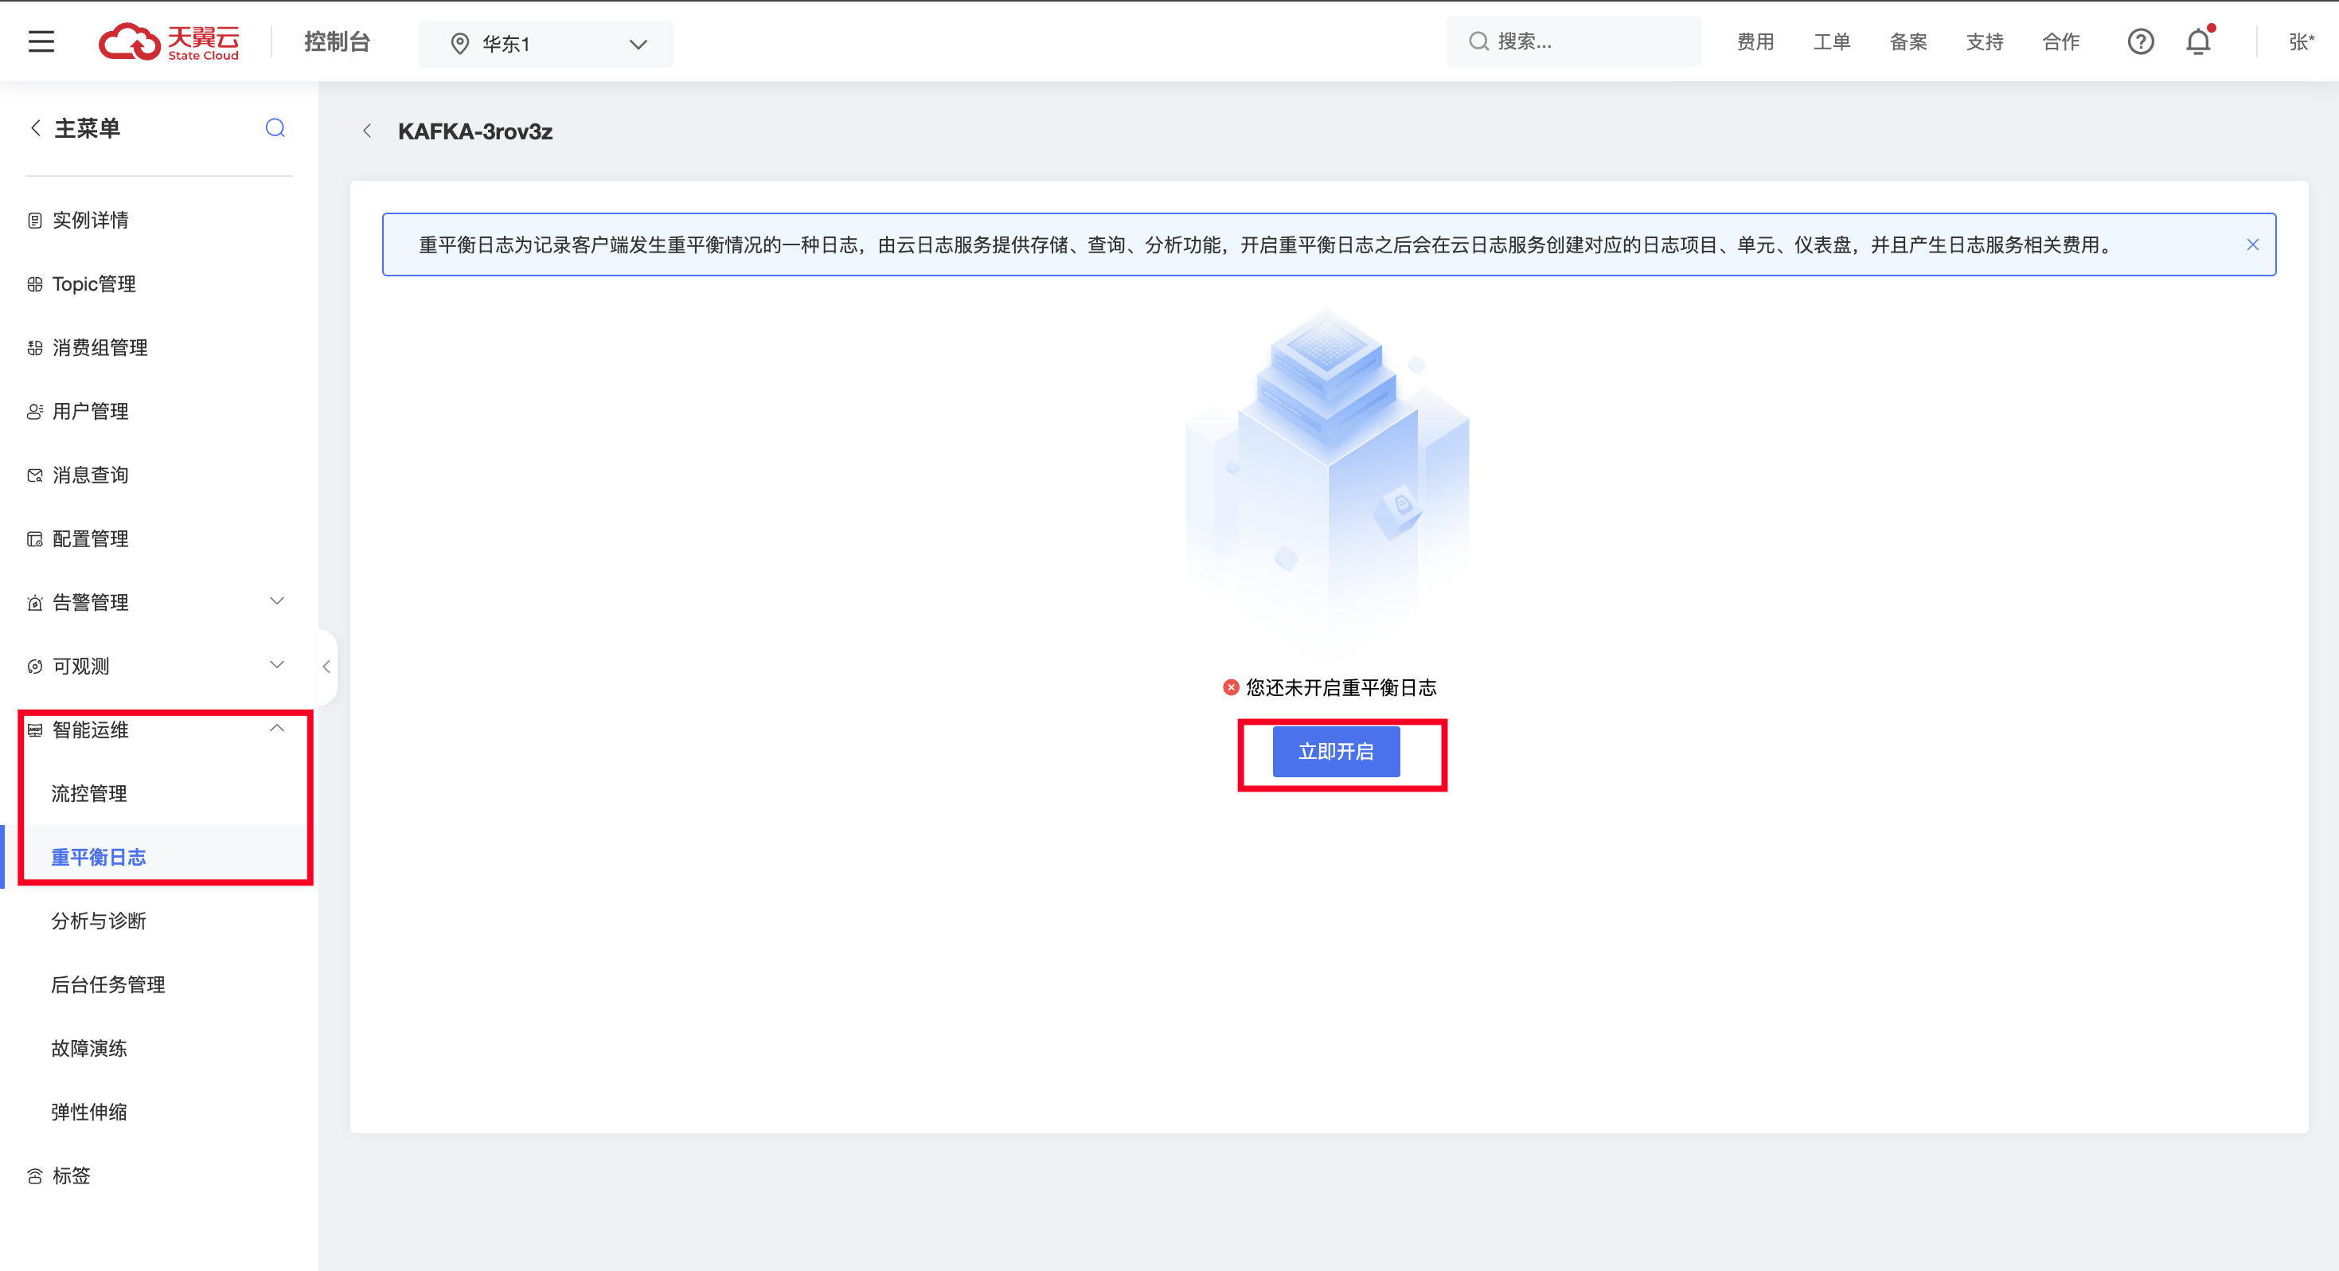
Task: Collapse the sidebar with the handle arrow
Action: 327,666
